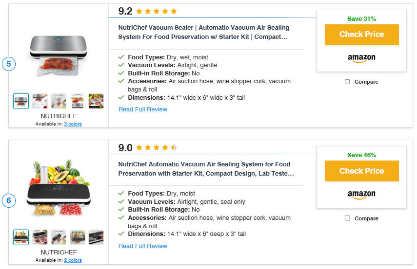Screen dimensions: 417x269
Task: Click the 9.0 star rating stars
Action: 157,147
